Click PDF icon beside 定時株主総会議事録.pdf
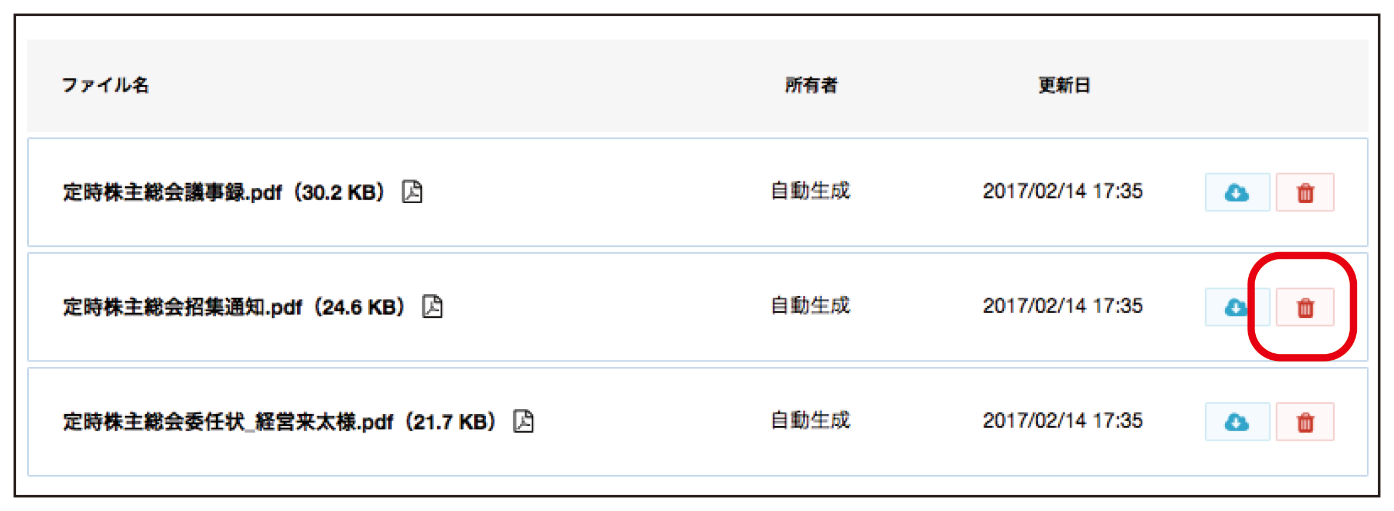Screen dimensions: 1394x511 412,191
